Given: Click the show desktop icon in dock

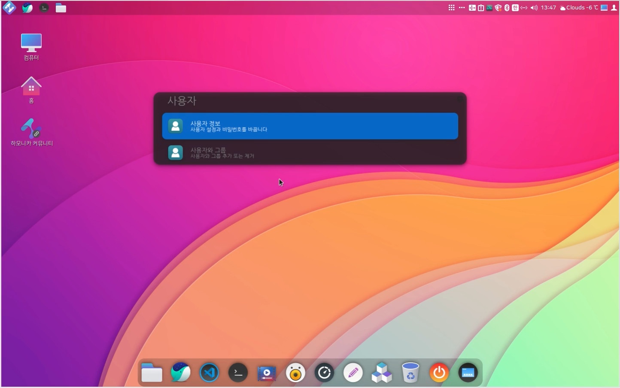Looking at the screenshot, I should tap(468, 373).
